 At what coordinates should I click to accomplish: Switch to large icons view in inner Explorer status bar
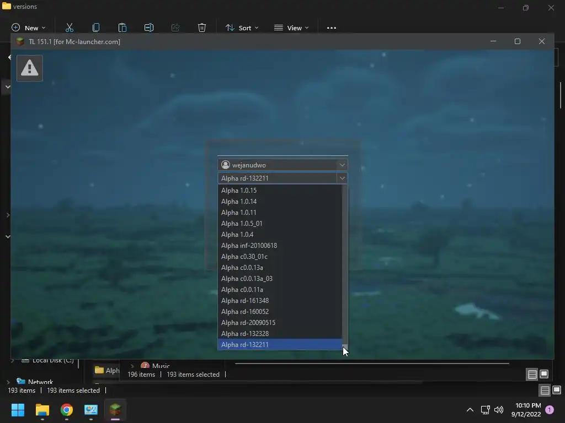(x=544, y=374)
